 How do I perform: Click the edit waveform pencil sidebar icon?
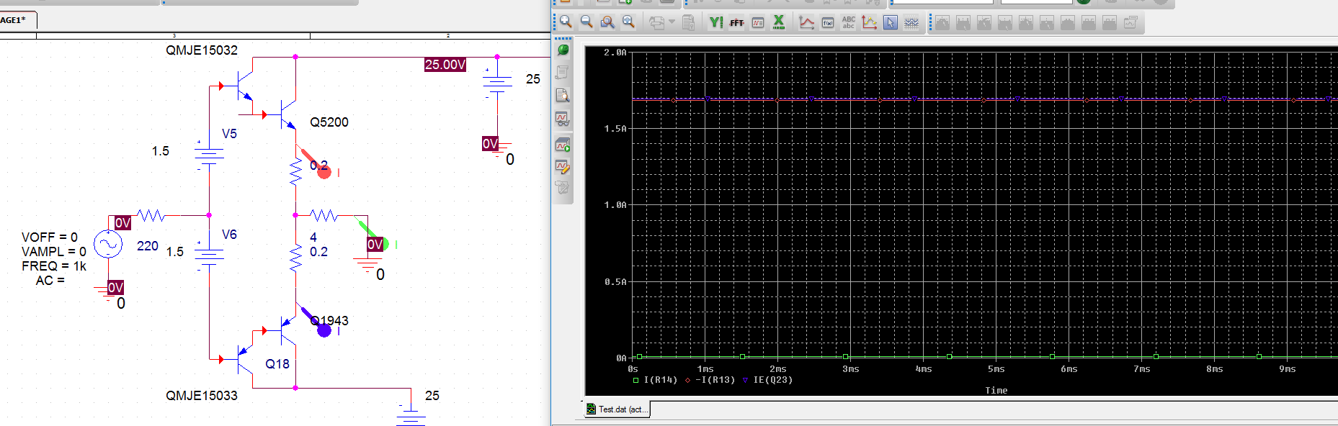tap(563, 167)
